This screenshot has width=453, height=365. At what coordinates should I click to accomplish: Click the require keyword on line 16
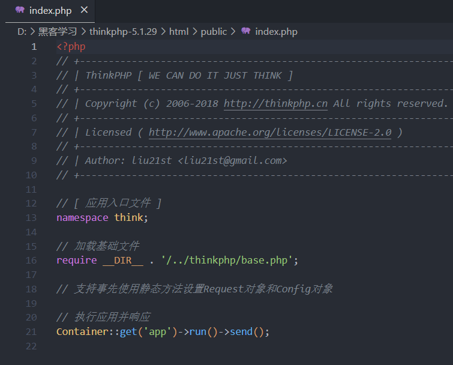click(77, 260)
